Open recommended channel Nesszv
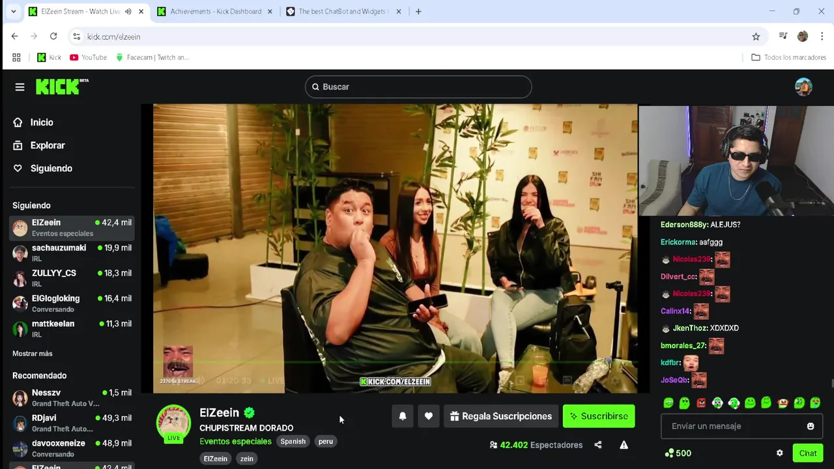Viewport: 834px width, 469px height. pyautogui.click(x=72, y=398)
